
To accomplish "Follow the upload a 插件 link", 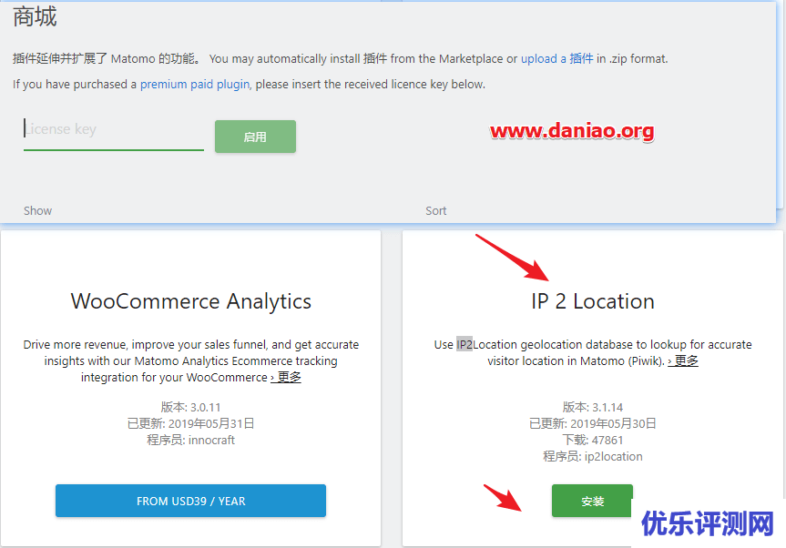I will click(x=556, y=58).
